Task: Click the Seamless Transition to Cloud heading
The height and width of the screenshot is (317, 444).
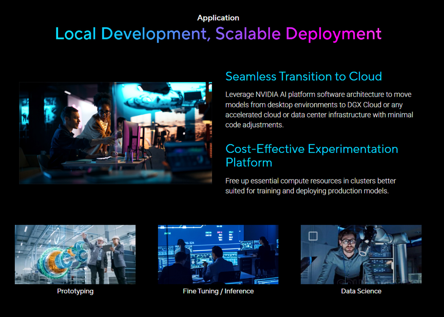Action: coord(303,76)
